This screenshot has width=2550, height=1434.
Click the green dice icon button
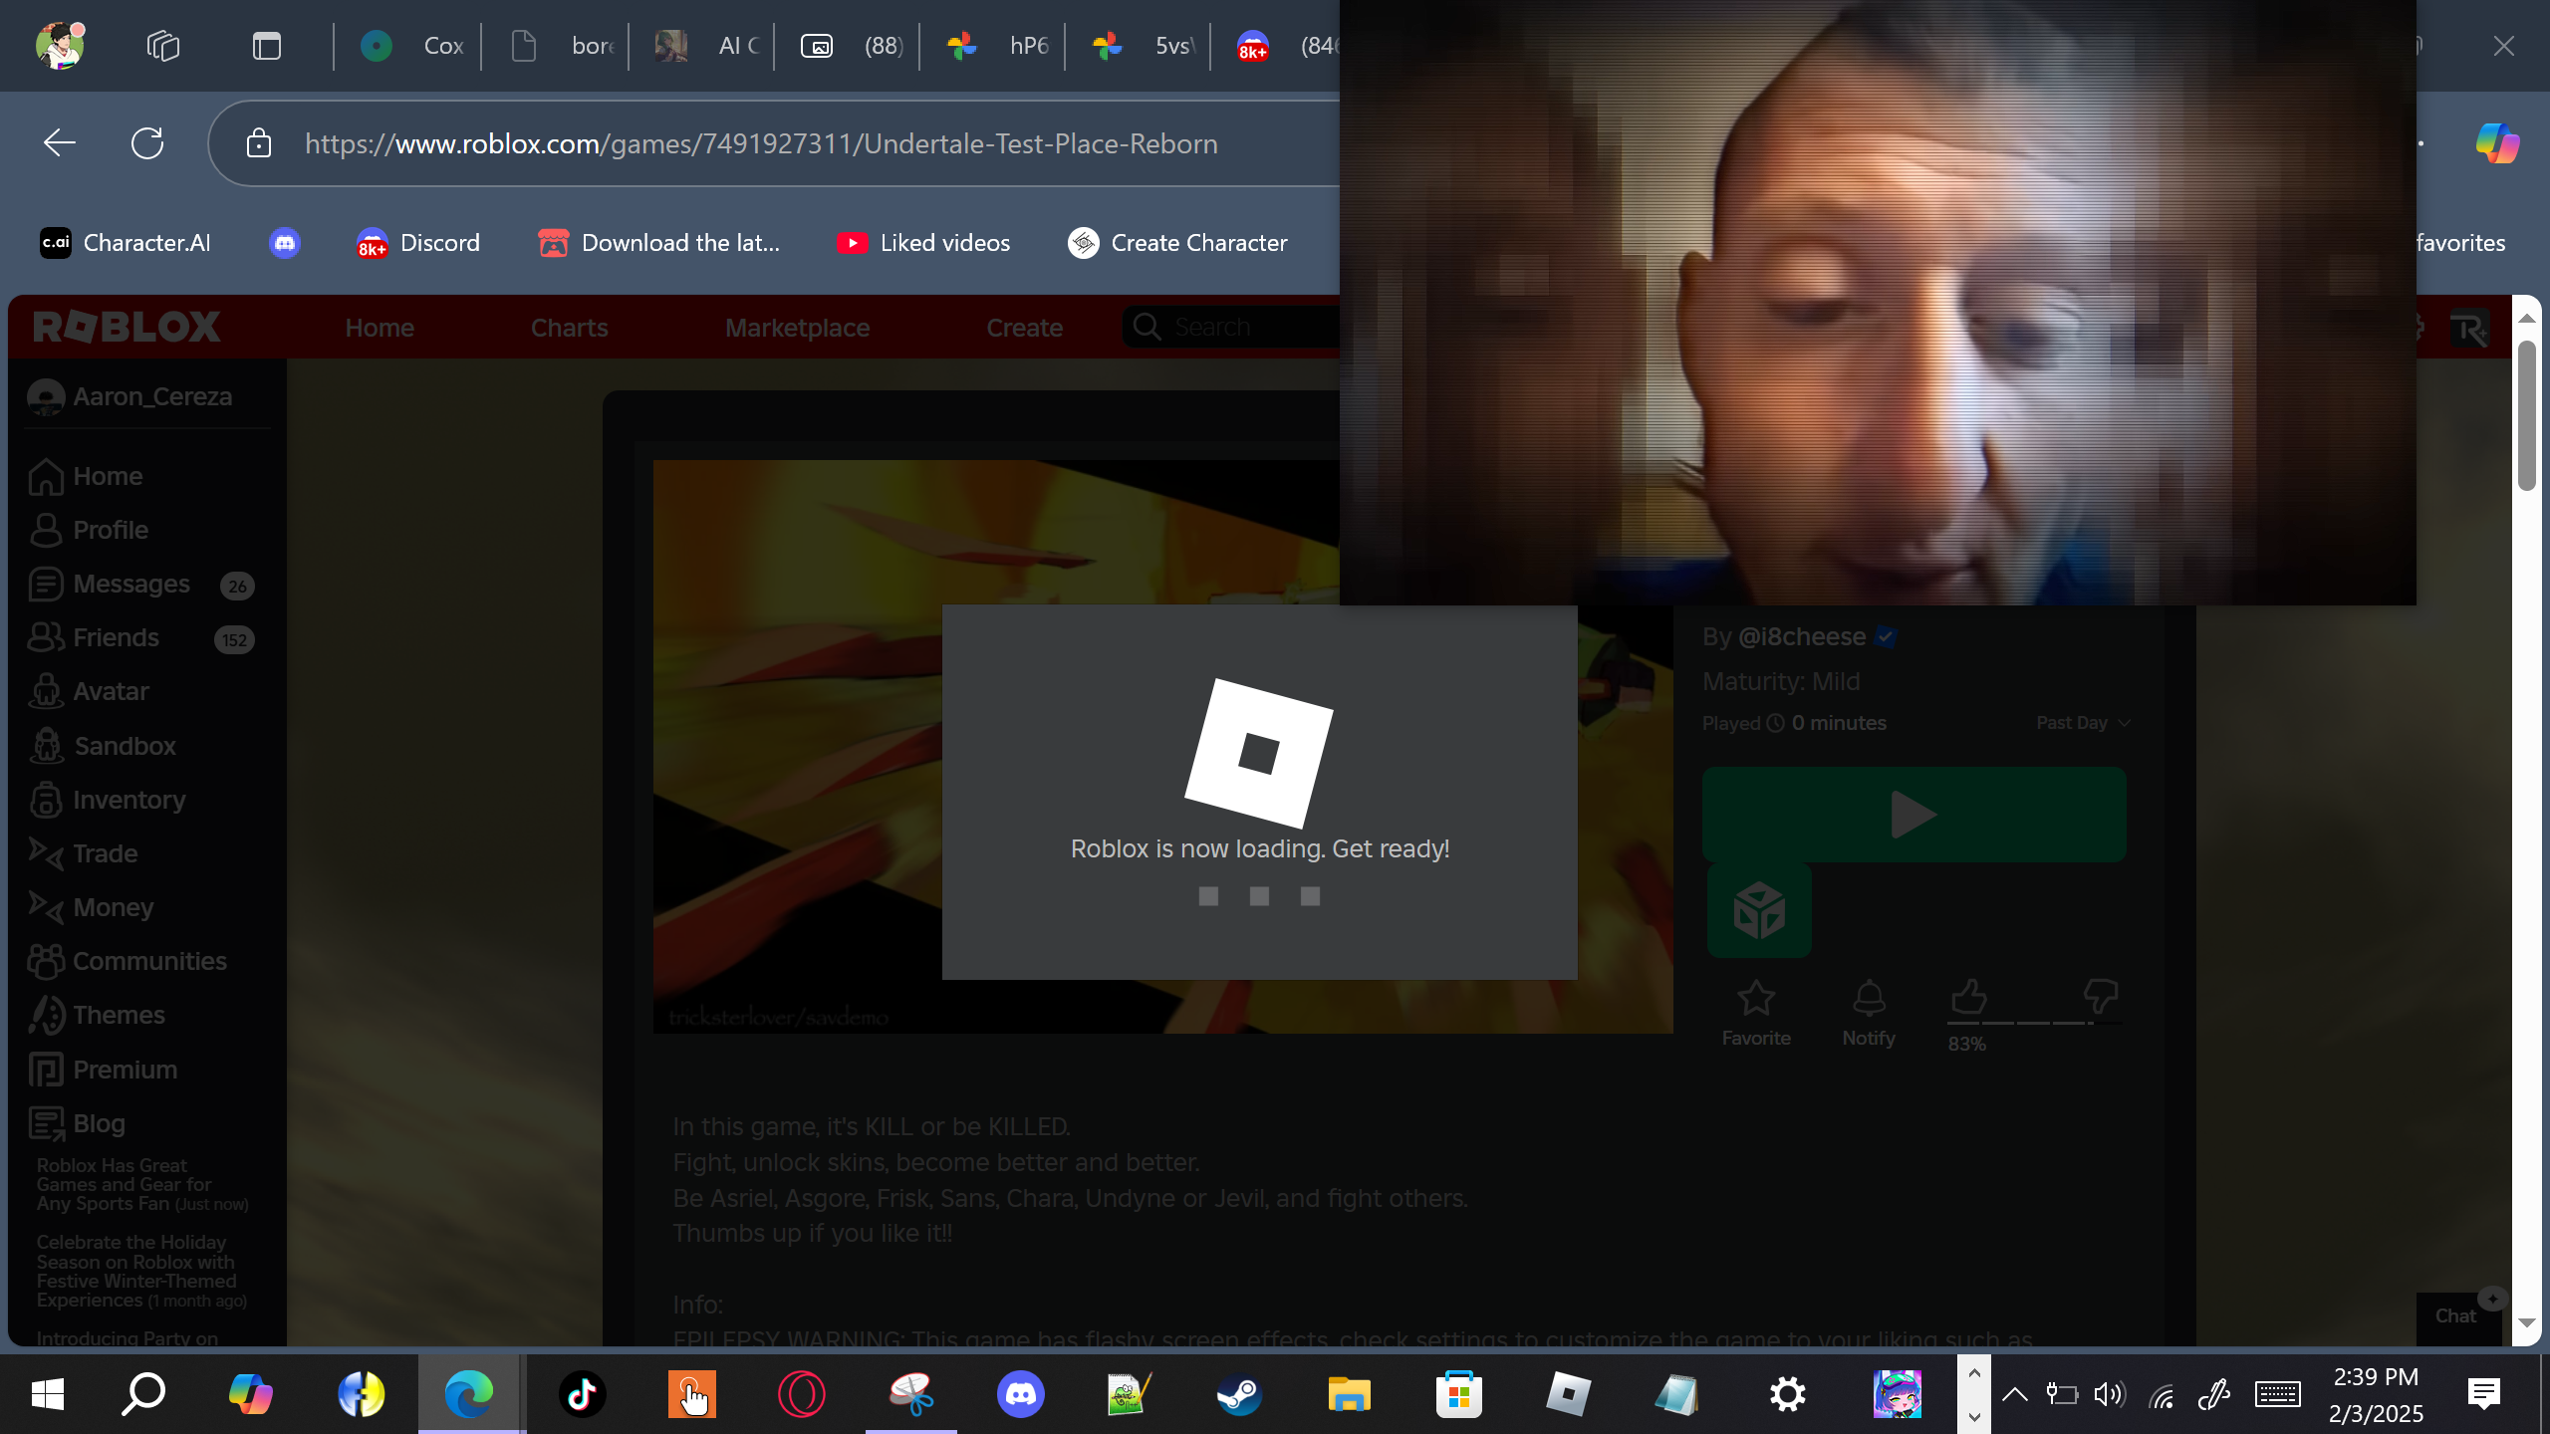point(1759,910)
